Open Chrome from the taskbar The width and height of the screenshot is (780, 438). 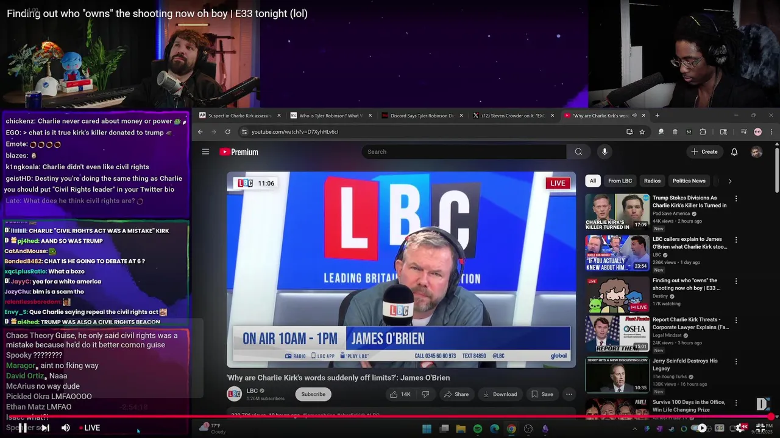[x=511, y=429]
